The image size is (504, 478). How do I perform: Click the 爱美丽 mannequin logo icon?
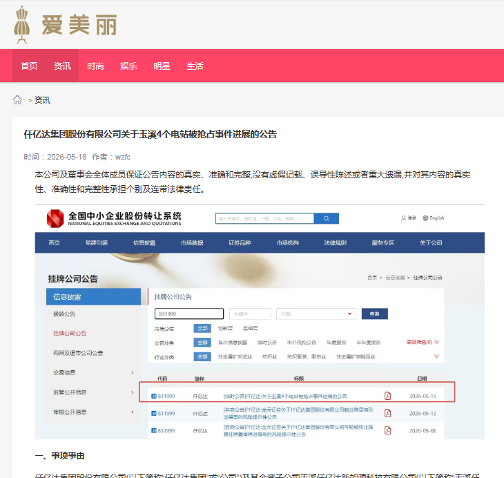[22, 24]
